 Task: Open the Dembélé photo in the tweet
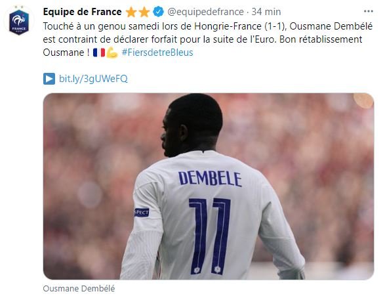coord(209,186)
